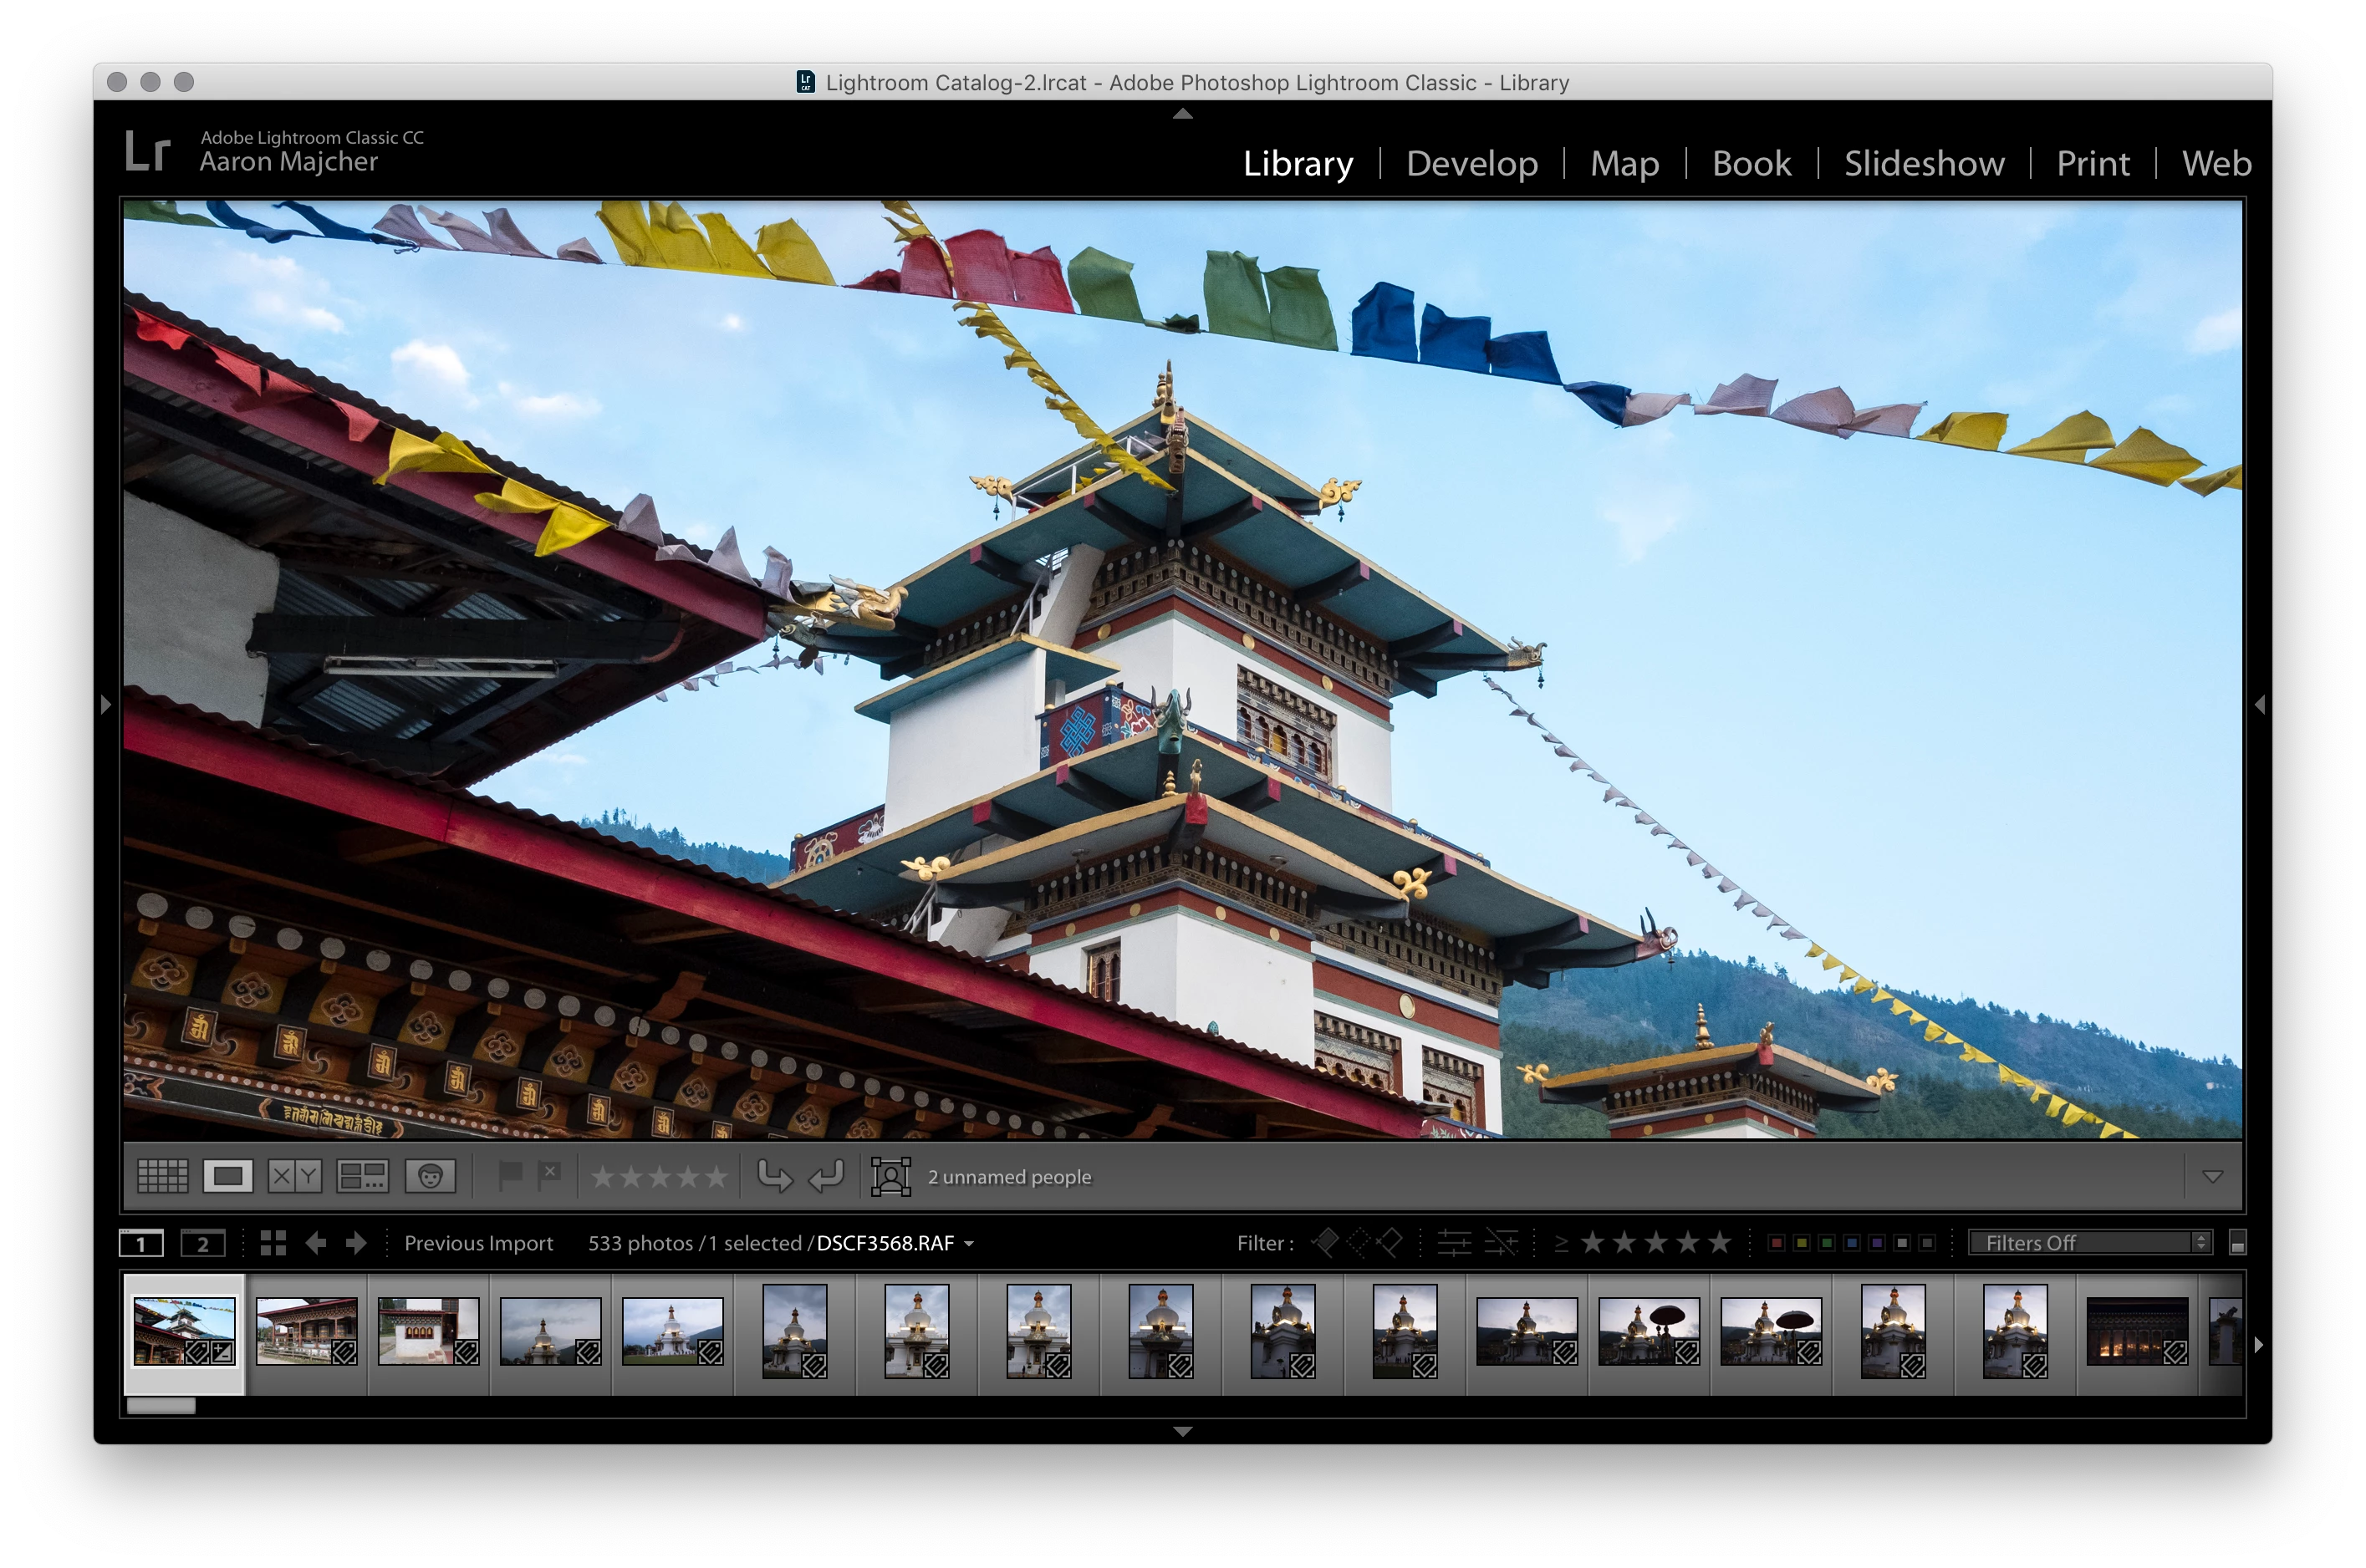Go back with filmstrip left arrow

point(316,1243)
